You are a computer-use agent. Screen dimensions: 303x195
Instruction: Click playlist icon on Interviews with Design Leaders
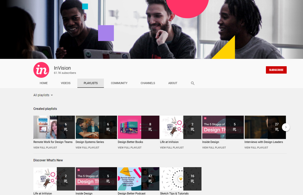click(x=277, y=130)
